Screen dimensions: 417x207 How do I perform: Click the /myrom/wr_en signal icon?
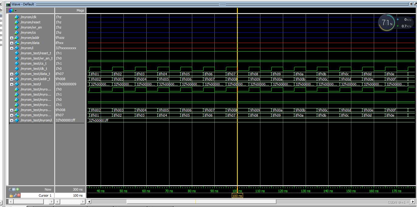(x=17, y=27)
